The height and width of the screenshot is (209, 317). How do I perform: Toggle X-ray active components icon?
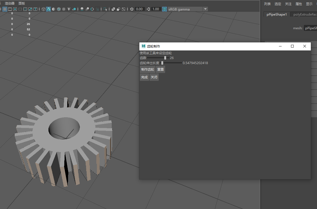click(x=118, y=9)
